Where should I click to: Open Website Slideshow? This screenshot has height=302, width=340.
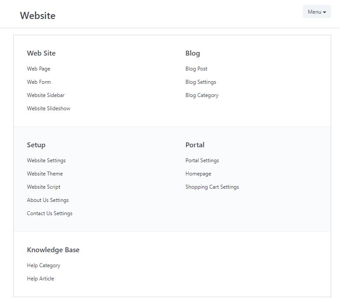pos(49,108)
